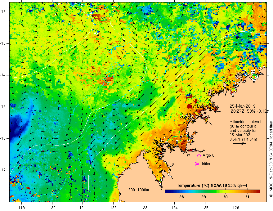Click the 'Temperature (°C) NOAA 19 35% ql>=4' title
This screenshot has width=273, height=211.
coord(212,186)
